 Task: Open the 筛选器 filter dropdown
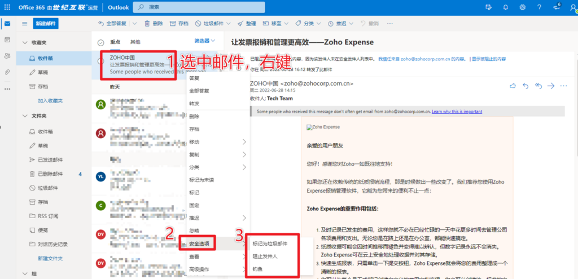(204, 41)
